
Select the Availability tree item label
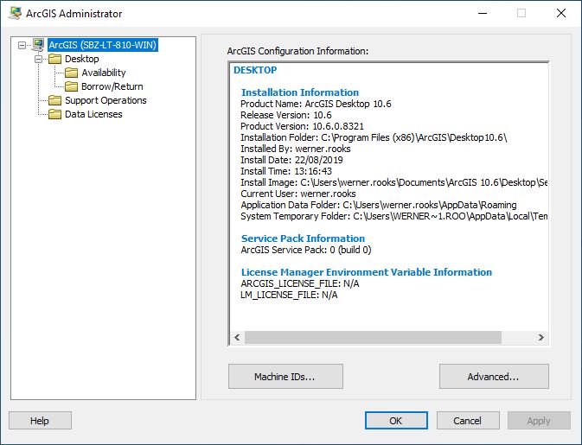(103, 73)
